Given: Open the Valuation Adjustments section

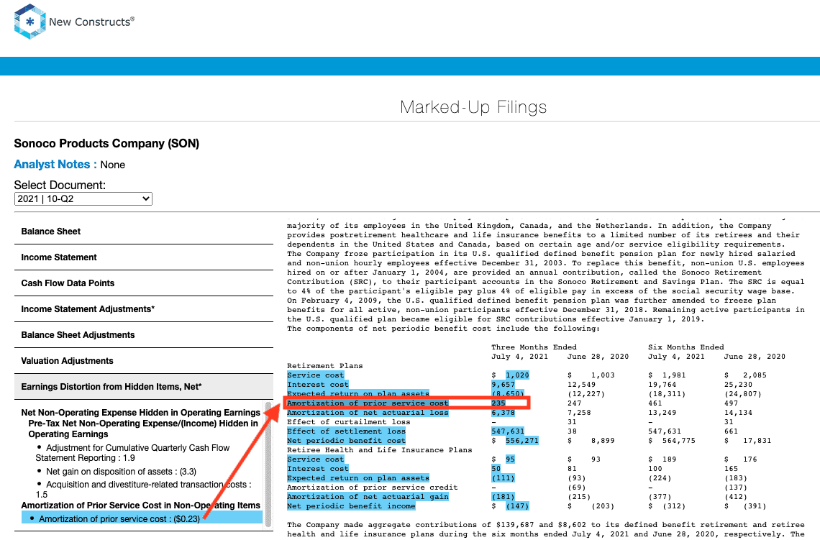Looking at the screenshot, I should (x=143, y=361).
